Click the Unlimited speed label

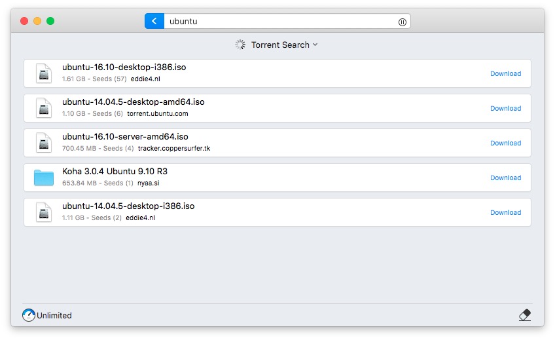coord(54,316)
